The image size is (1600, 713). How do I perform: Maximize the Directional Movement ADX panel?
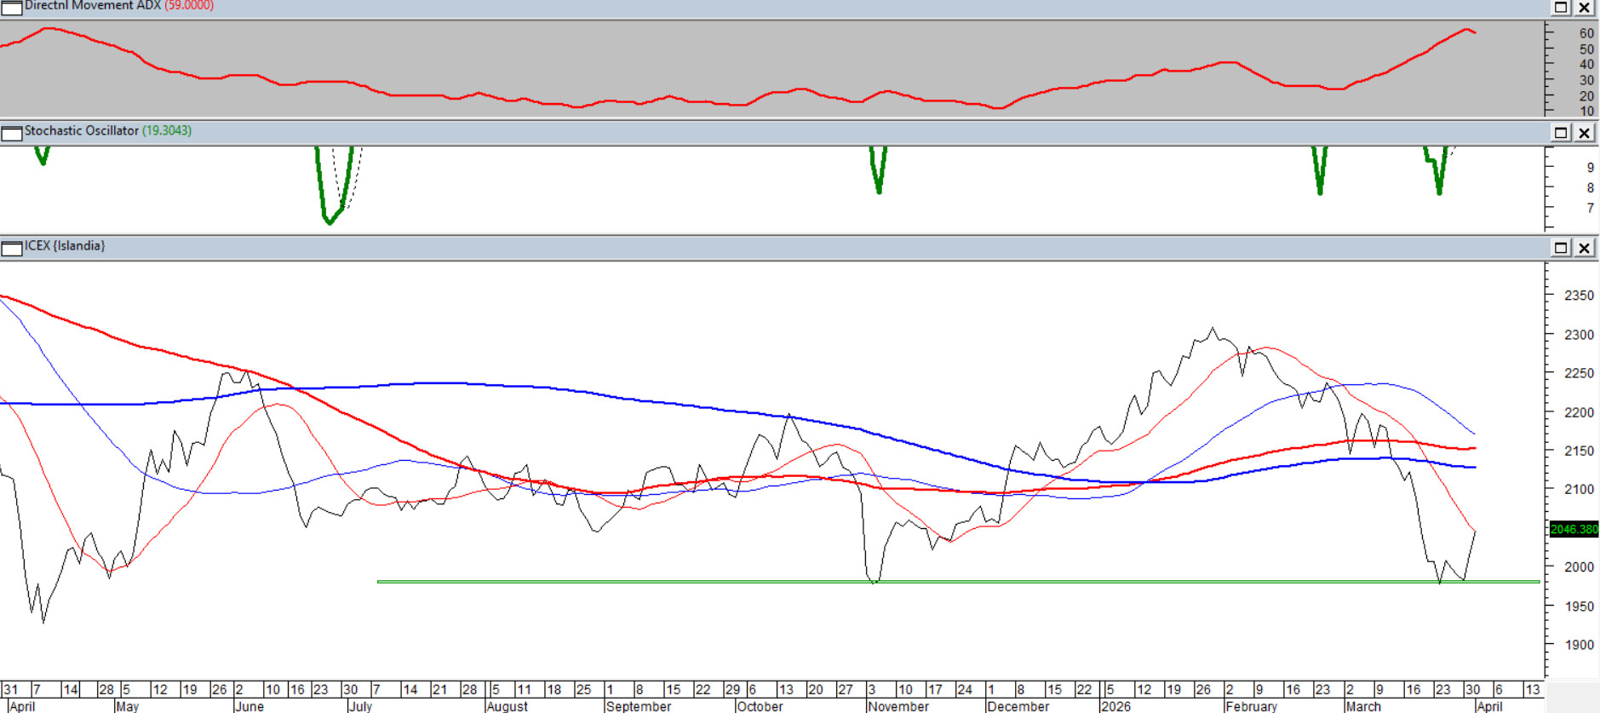(1560, 8)
